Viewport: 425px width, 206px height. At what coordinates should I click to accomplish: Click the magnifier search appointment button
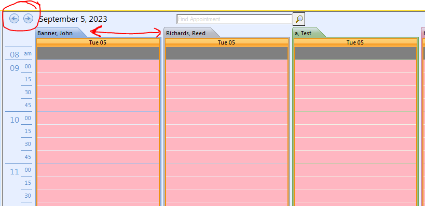pos(299,19)
